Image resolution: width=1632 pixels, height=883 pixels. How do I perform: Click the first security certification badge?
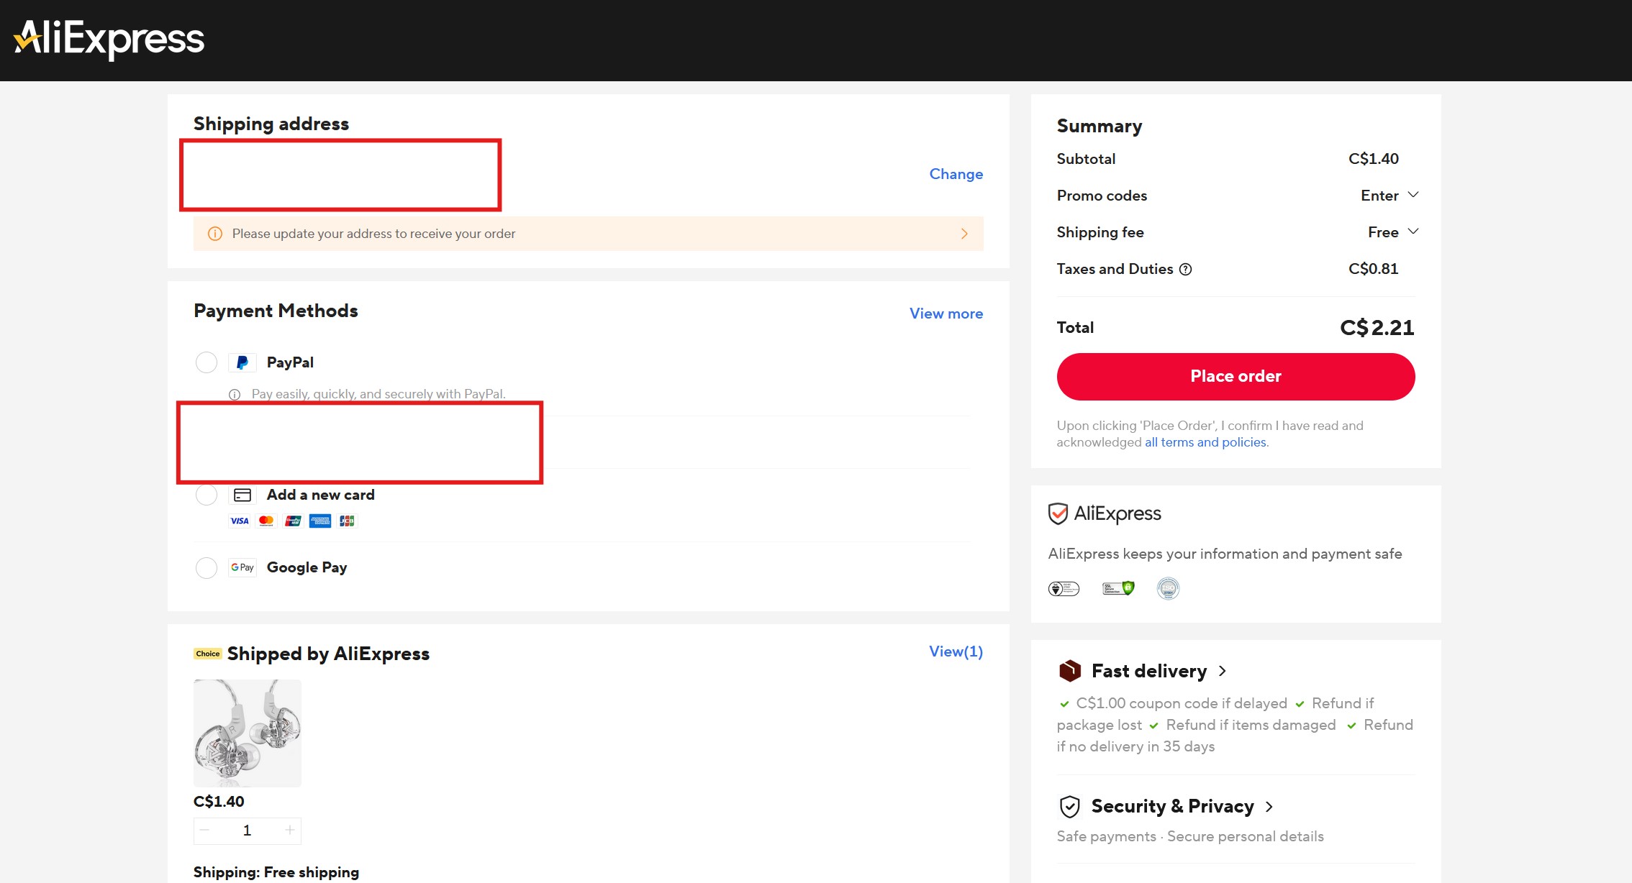(x=1064, y=589)
